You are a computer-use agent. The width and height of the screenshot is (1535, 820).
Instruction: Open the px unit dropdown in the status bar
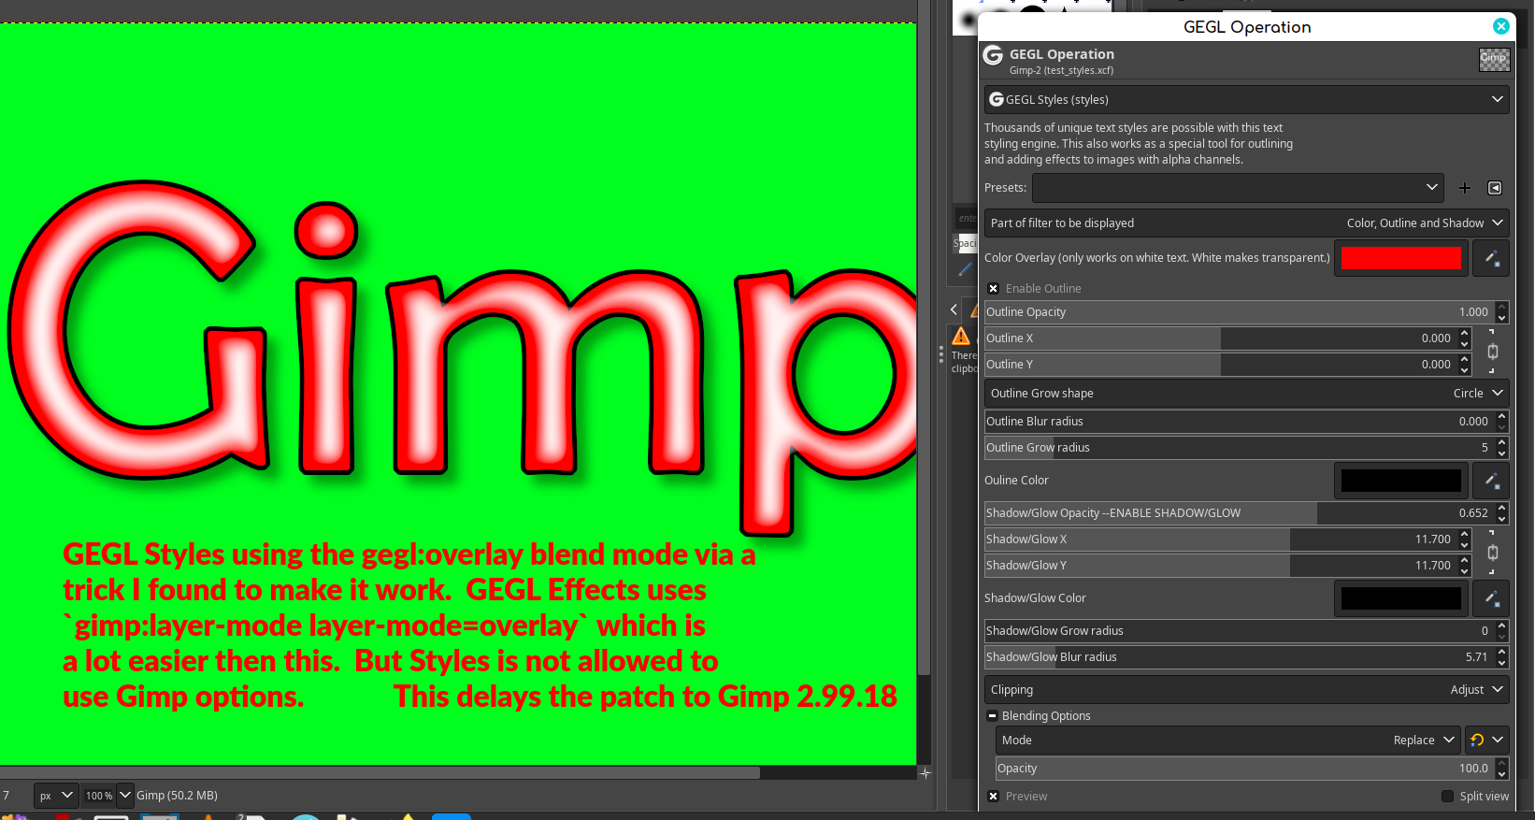click(x=56, y=796)
